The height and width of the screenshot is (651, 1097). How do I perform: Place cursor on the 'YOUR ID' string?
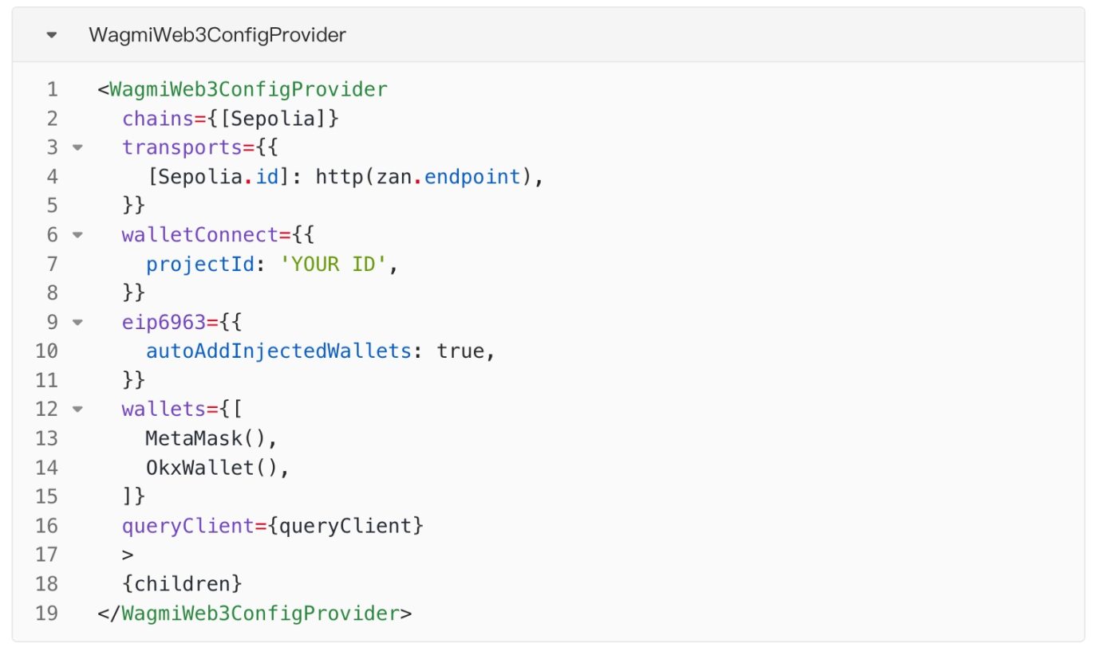tap(334, 264)
